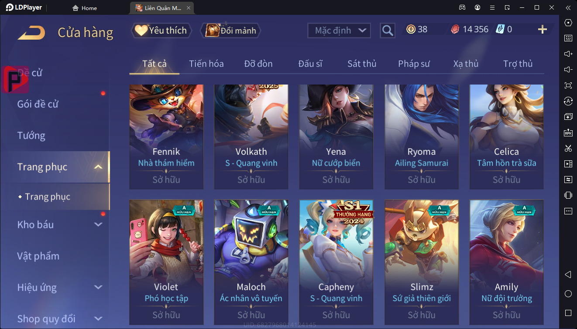Go to Tướng in the sidebar
The width and height of the screenshot is (577, 329).
click(x=31, y=136)
